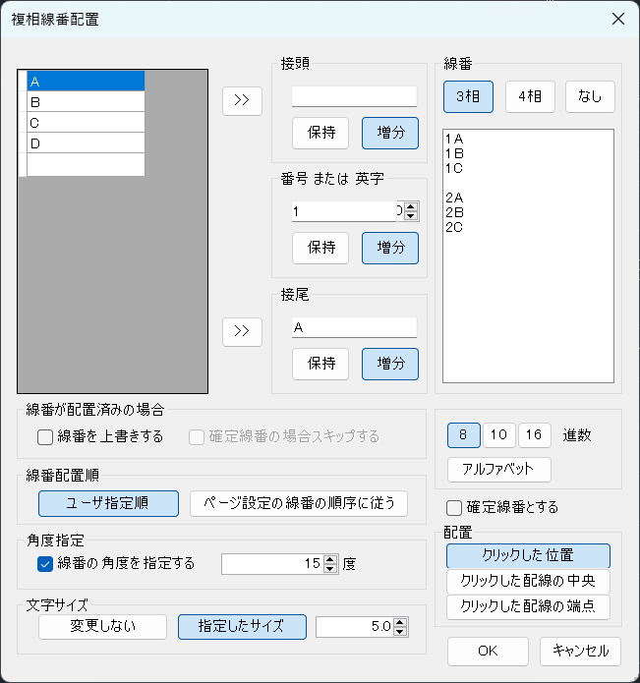Viewport: 640px width, 683px height.
Task: Click 1B in the 線番 preview list
Action: pyautogui.click(x=454, y=153)
